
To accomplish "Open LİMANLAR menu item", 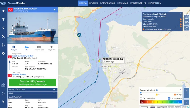I will pos(123,3).
